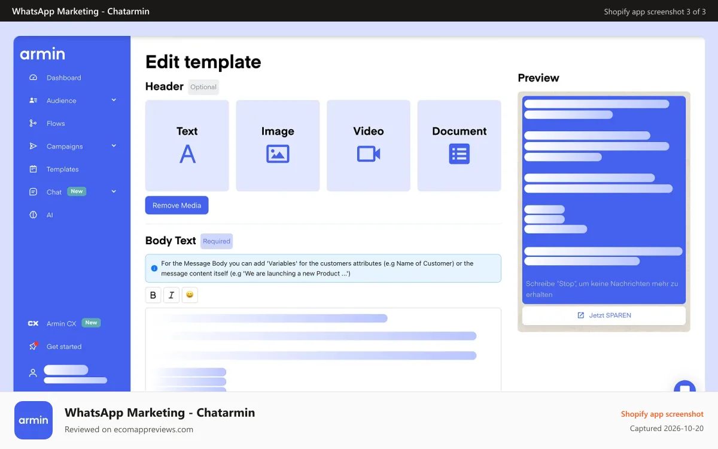718x449 pixels.
Task: Click the Flows branch icon
Action: (x=34, y=123)
